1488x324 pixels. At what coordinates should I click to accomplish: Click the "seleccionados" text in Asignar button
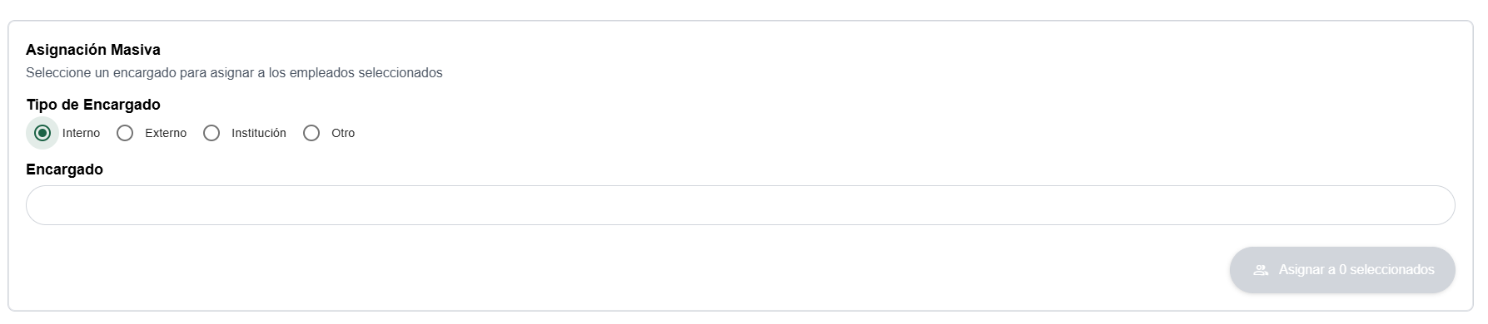pyautogui.click(x=1391, y=270)
